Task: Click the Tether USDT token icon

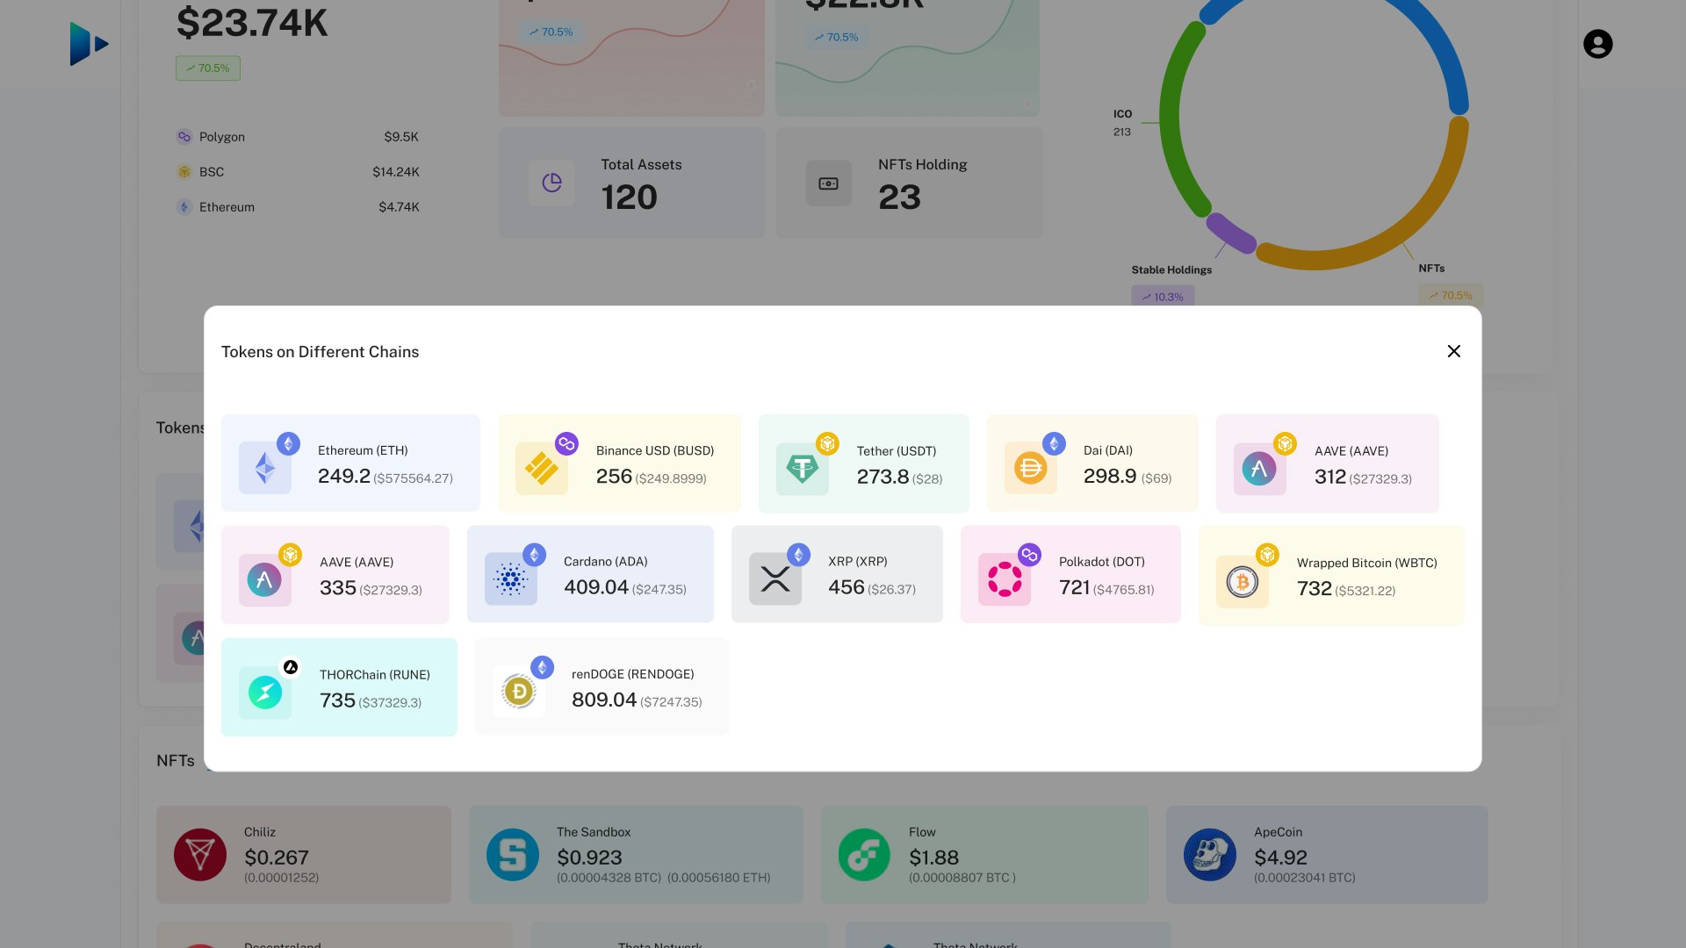Action: pyautogui.click(x=803, y=468)
